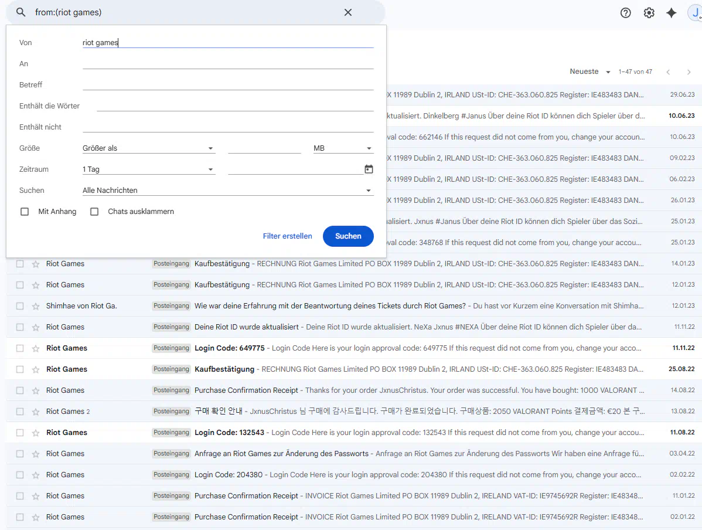702x530 pixels.
Task: Open the Alle Nachrichten search scope dropdown
Action: (228, 190)
